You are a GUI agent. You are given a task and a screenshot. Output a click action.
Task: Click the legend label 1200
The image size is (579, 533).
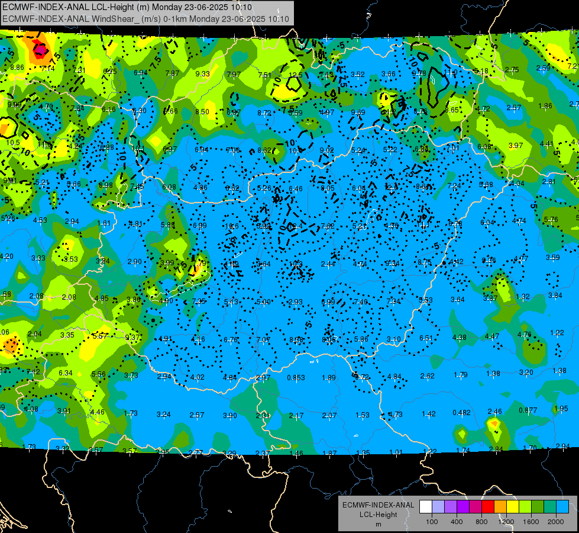506,522
